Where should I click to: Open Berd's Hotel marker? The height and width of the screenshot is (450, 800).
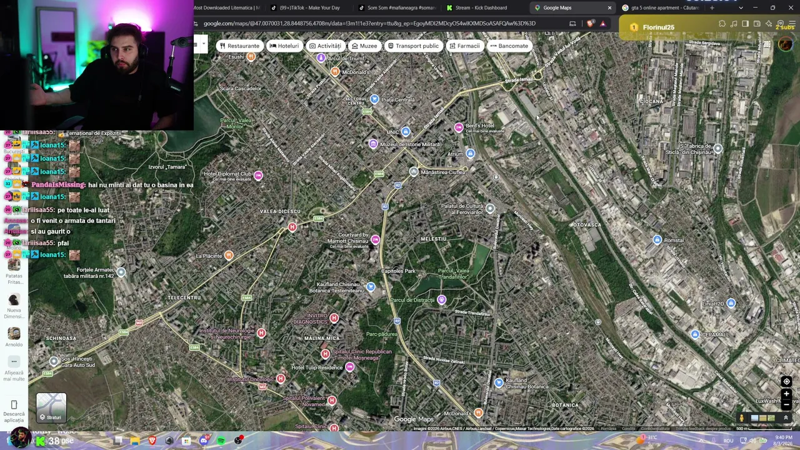pyautogui.click(x=459, y=127)
